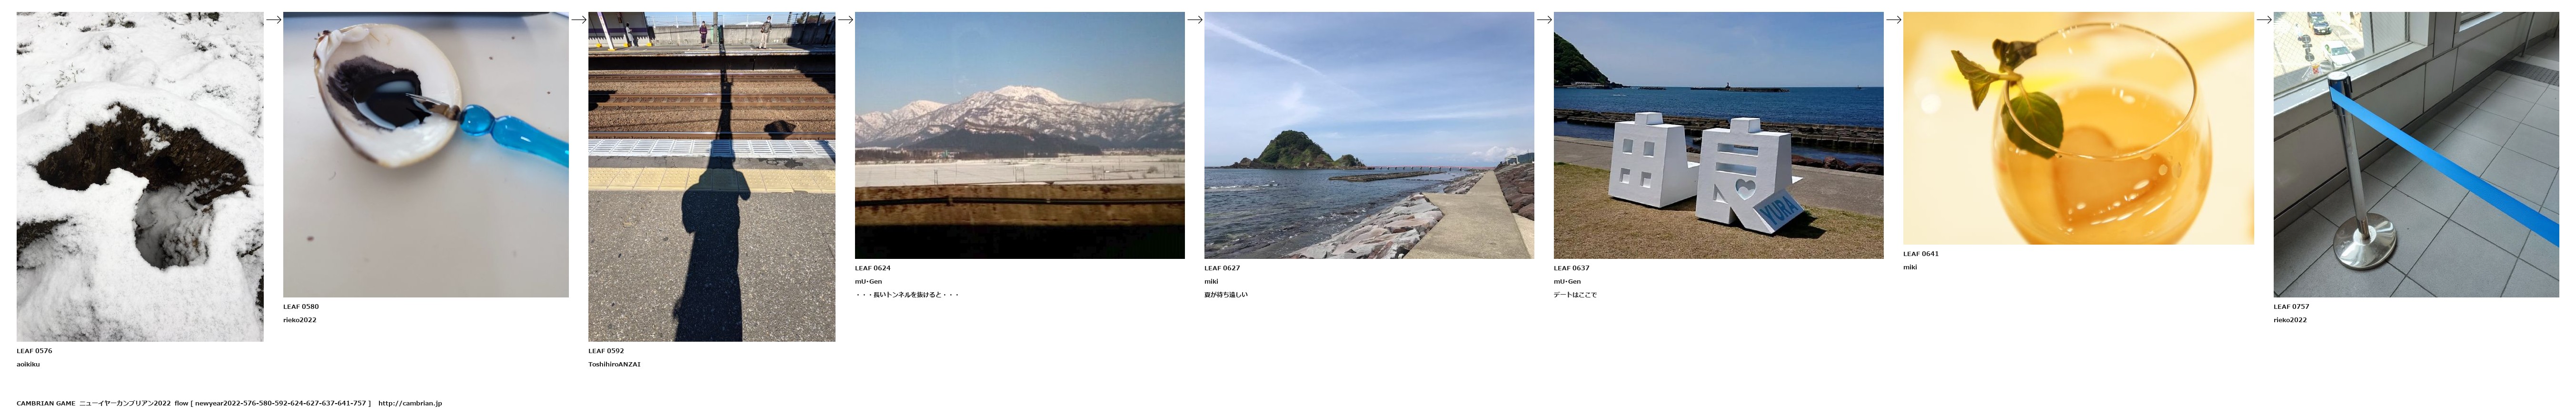Open the yellow drink glass photo

coord(2078,128)
